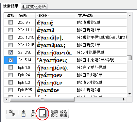Screen dimensions: 137x122
Task: Check the checkbox for ἀγαπῶμαι row
Action: [x=10, y=45]
